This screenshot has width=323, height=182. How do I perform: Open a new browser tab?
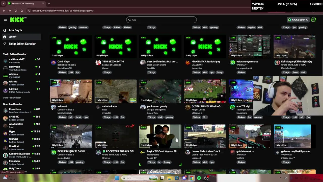[49, 3]
